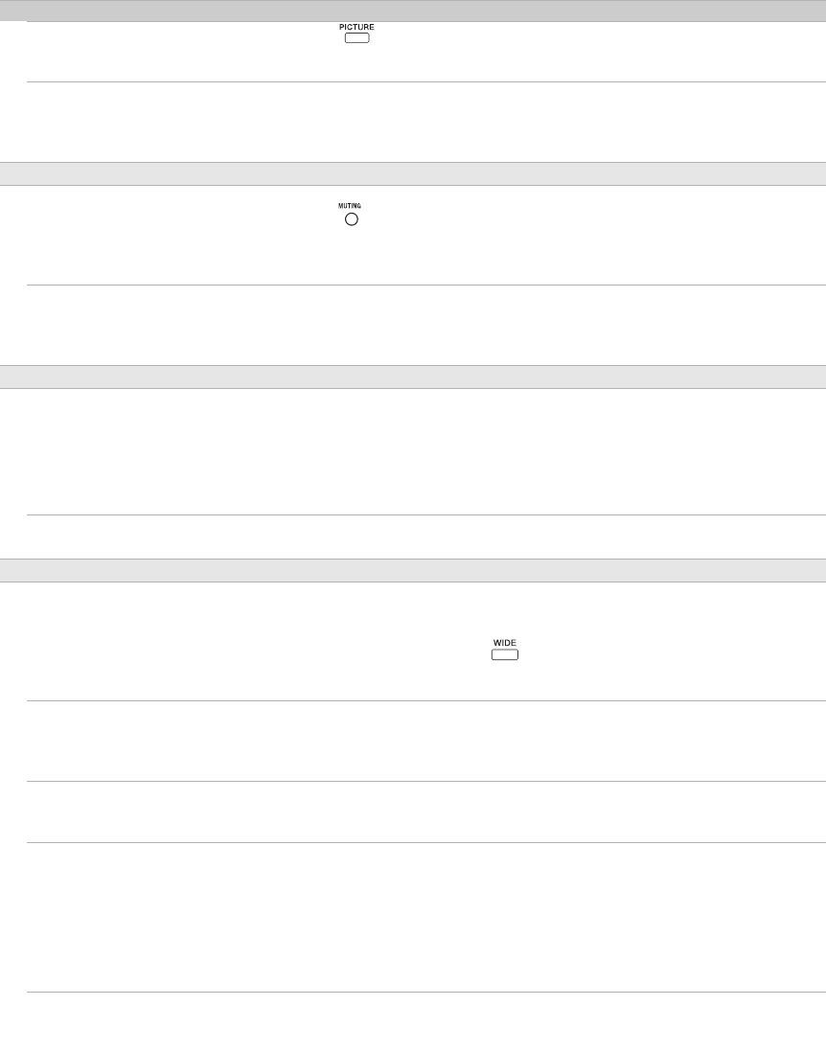Click the gray header bar directly above WIDE
Viewport: 826px width, 1051px height.
tap(413, 570)
